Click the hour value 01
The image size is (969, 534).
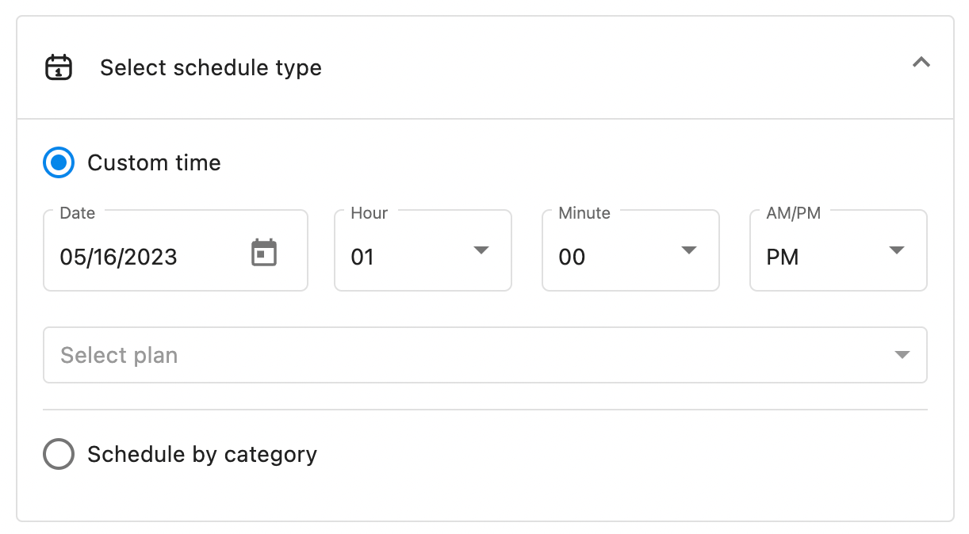[x=362, y=257]
